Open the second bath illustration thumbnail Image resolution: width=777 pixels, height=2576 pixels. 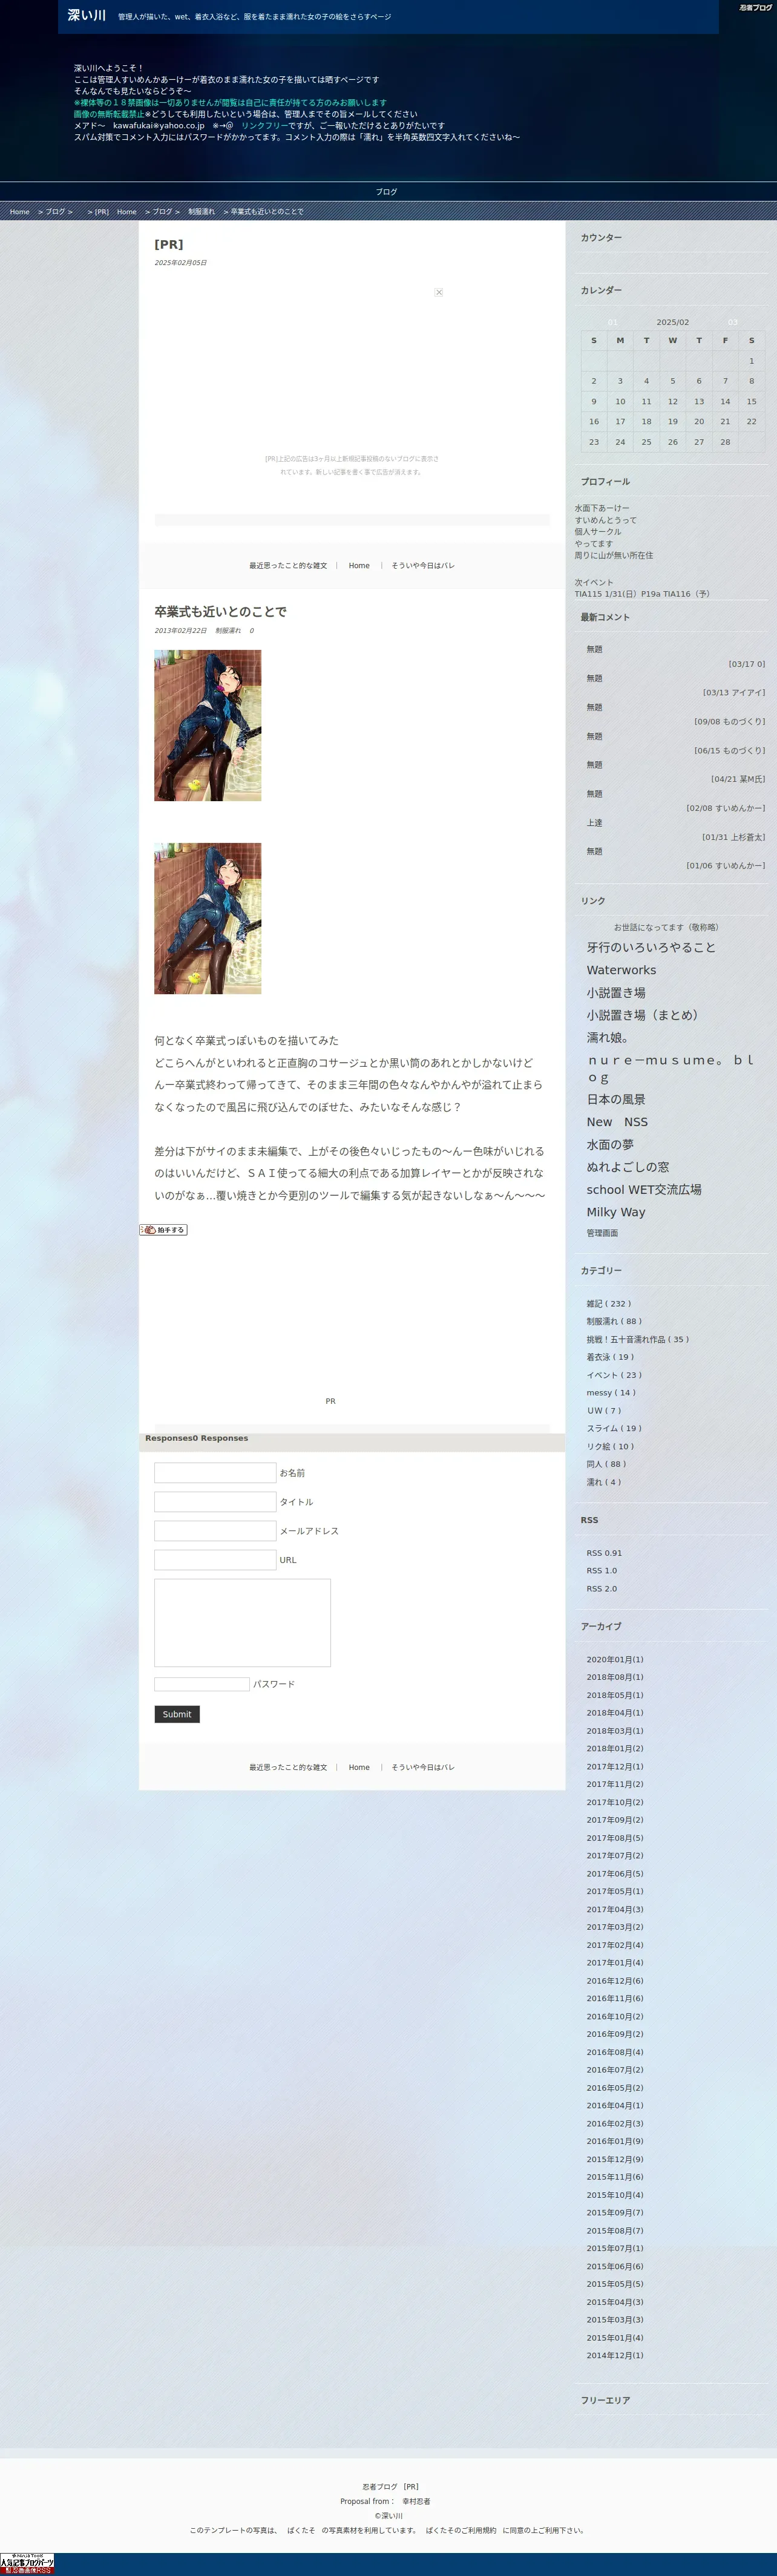(x=207, y=918)
